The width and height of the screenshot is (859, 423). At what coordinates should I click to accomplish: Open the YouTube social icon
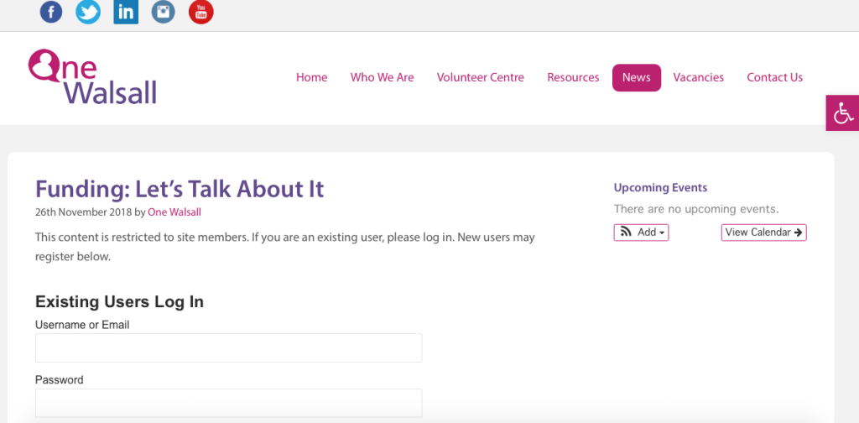(x=201, y=12)
